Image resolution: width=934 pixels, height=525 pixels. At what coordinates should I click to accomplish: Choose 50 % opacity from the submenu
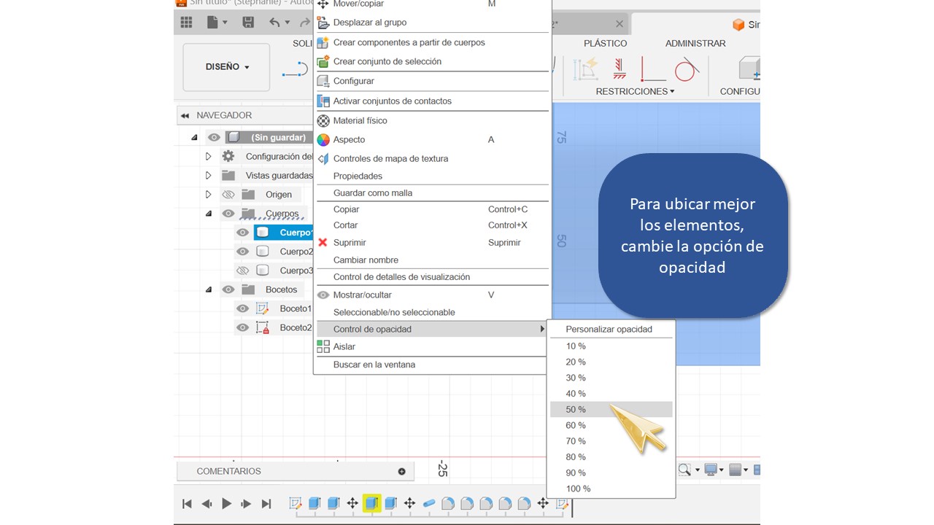click(x=576, y=410)
